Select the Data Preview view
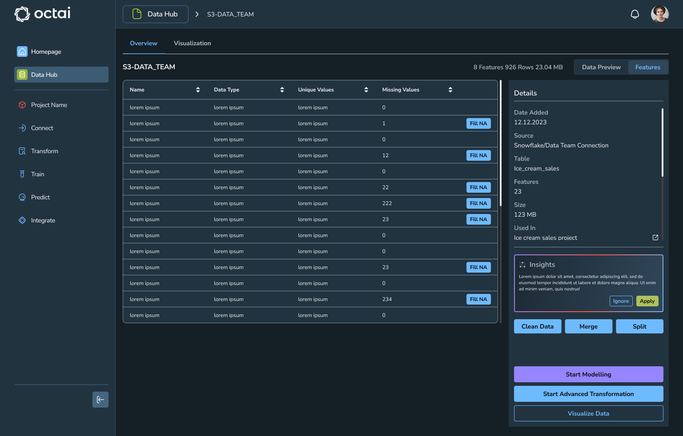Image resolution: width=683 pixels, height=436 pixels. (x=601, y=67)
